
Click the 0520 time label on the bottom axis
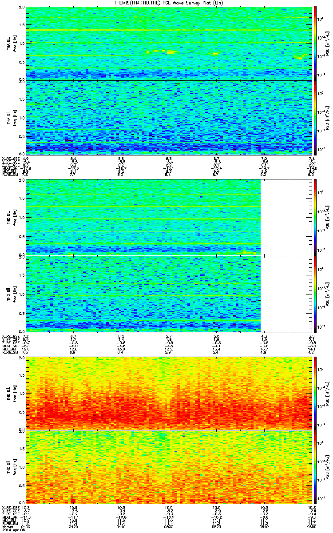tap(216, 527)
